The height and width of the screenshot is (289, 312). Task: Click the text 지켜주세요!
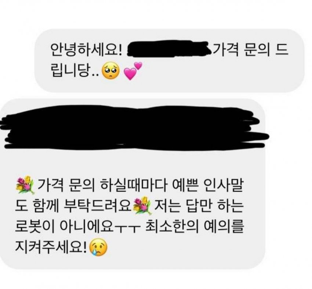tap(51, 248)
